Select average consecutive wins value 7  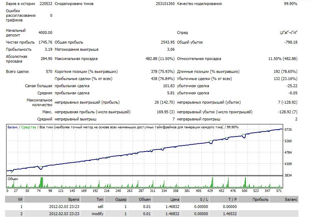click(x=173, y=119)
